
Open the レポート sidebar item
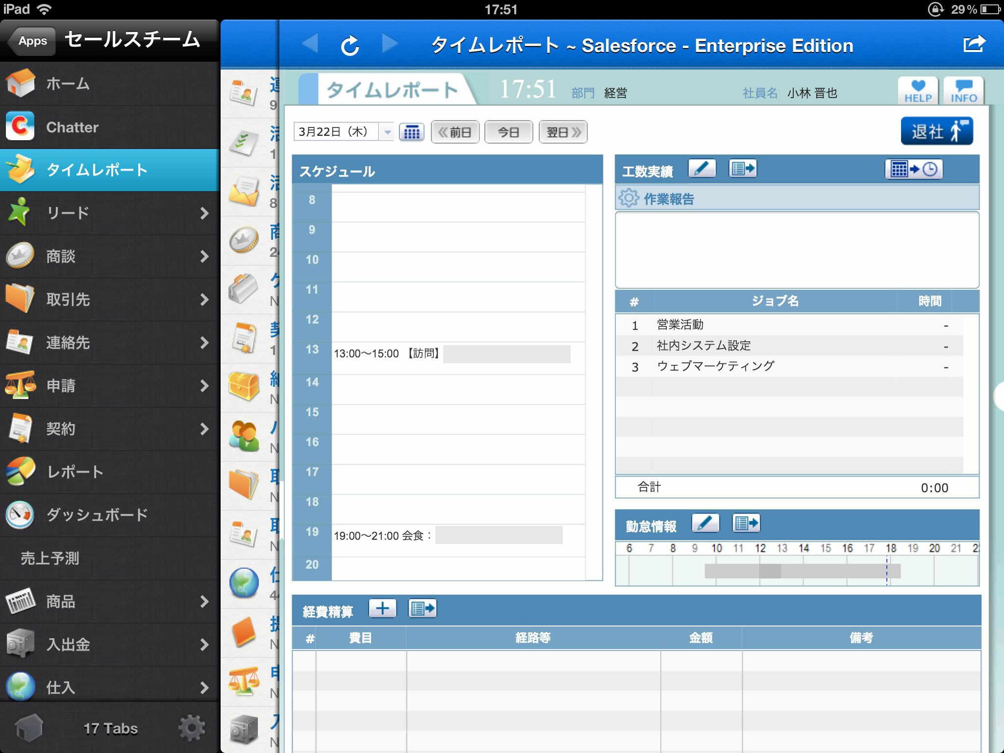pyautogui.click(x=109, y=472)
